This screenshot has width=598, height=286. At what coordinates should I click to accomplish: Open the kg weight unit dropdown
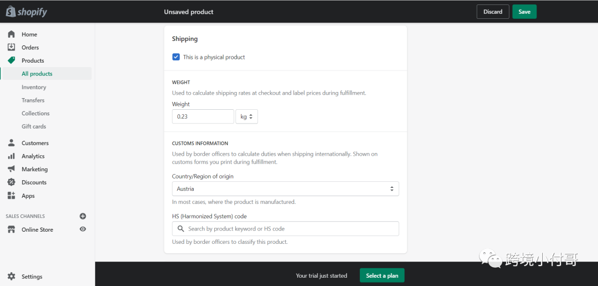pos(246,116)
